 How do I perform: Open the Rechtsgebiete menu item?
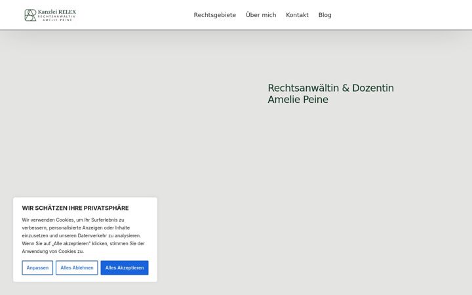coord(214,15)
